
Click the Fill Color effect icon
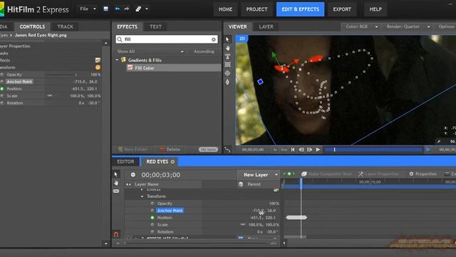[130, 68]
